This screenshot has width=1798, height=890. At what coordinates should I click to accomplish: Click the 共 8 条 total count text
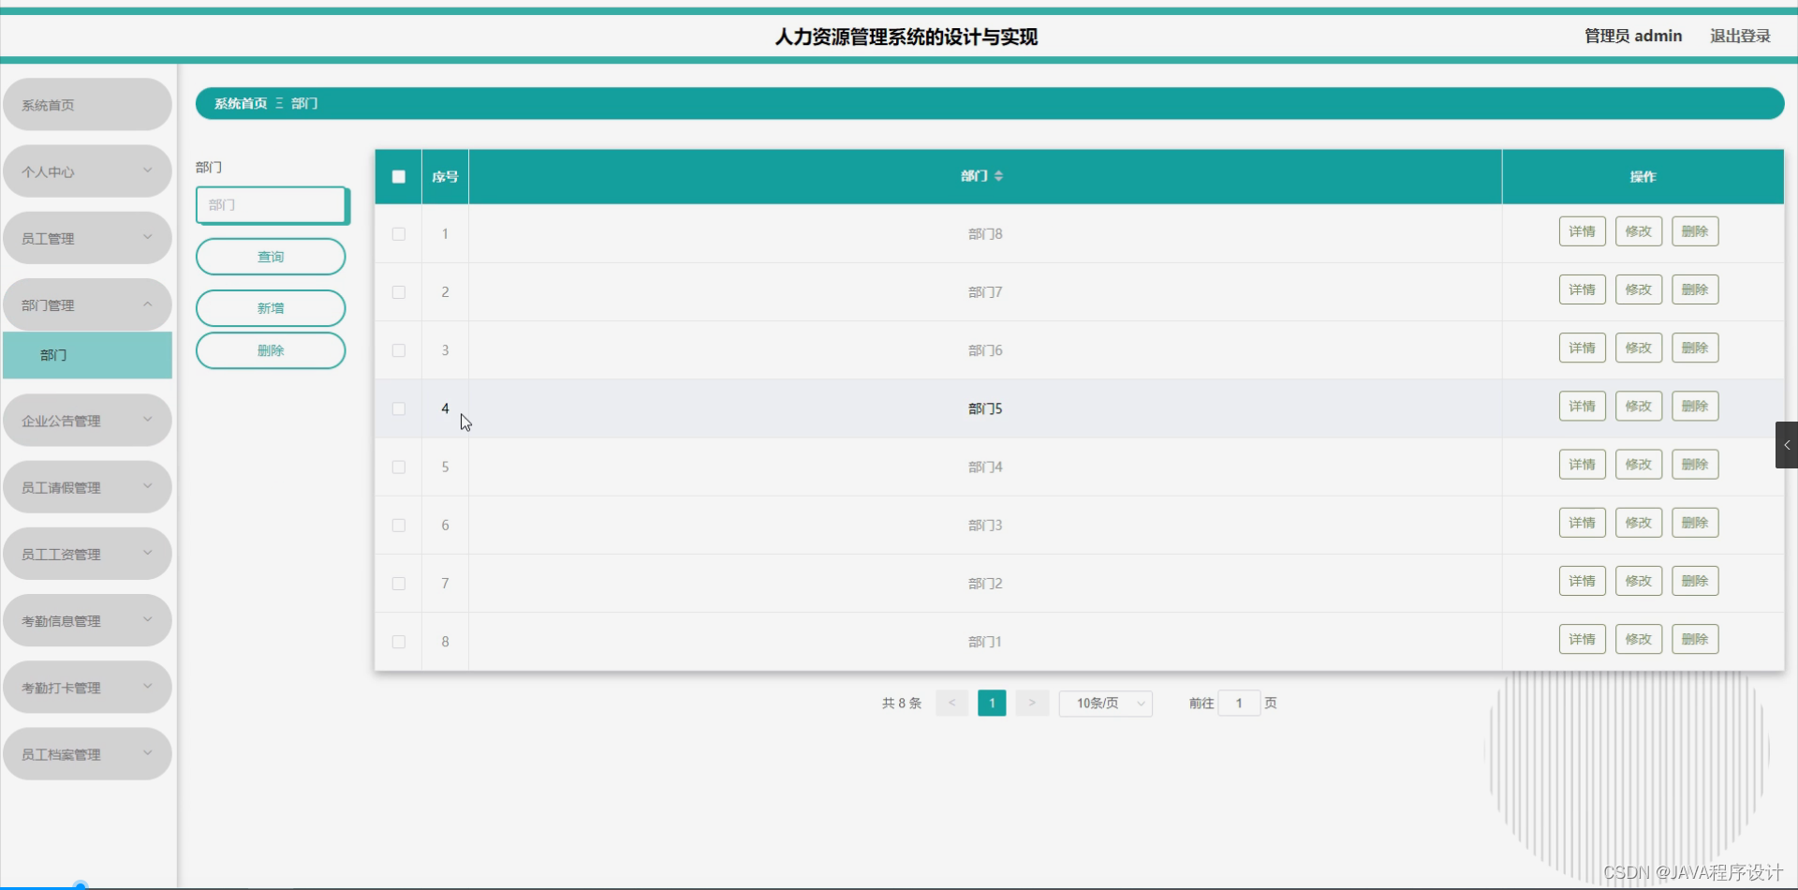point(901,704)
